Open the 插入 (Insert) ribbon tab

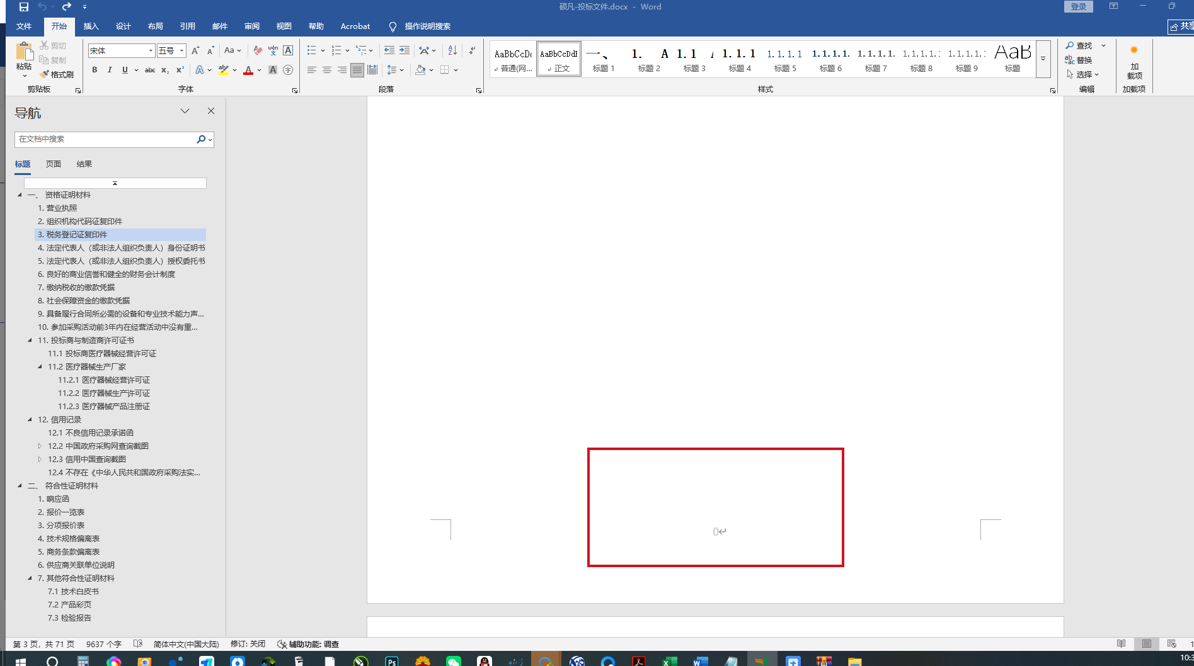[x=91, y=26]
